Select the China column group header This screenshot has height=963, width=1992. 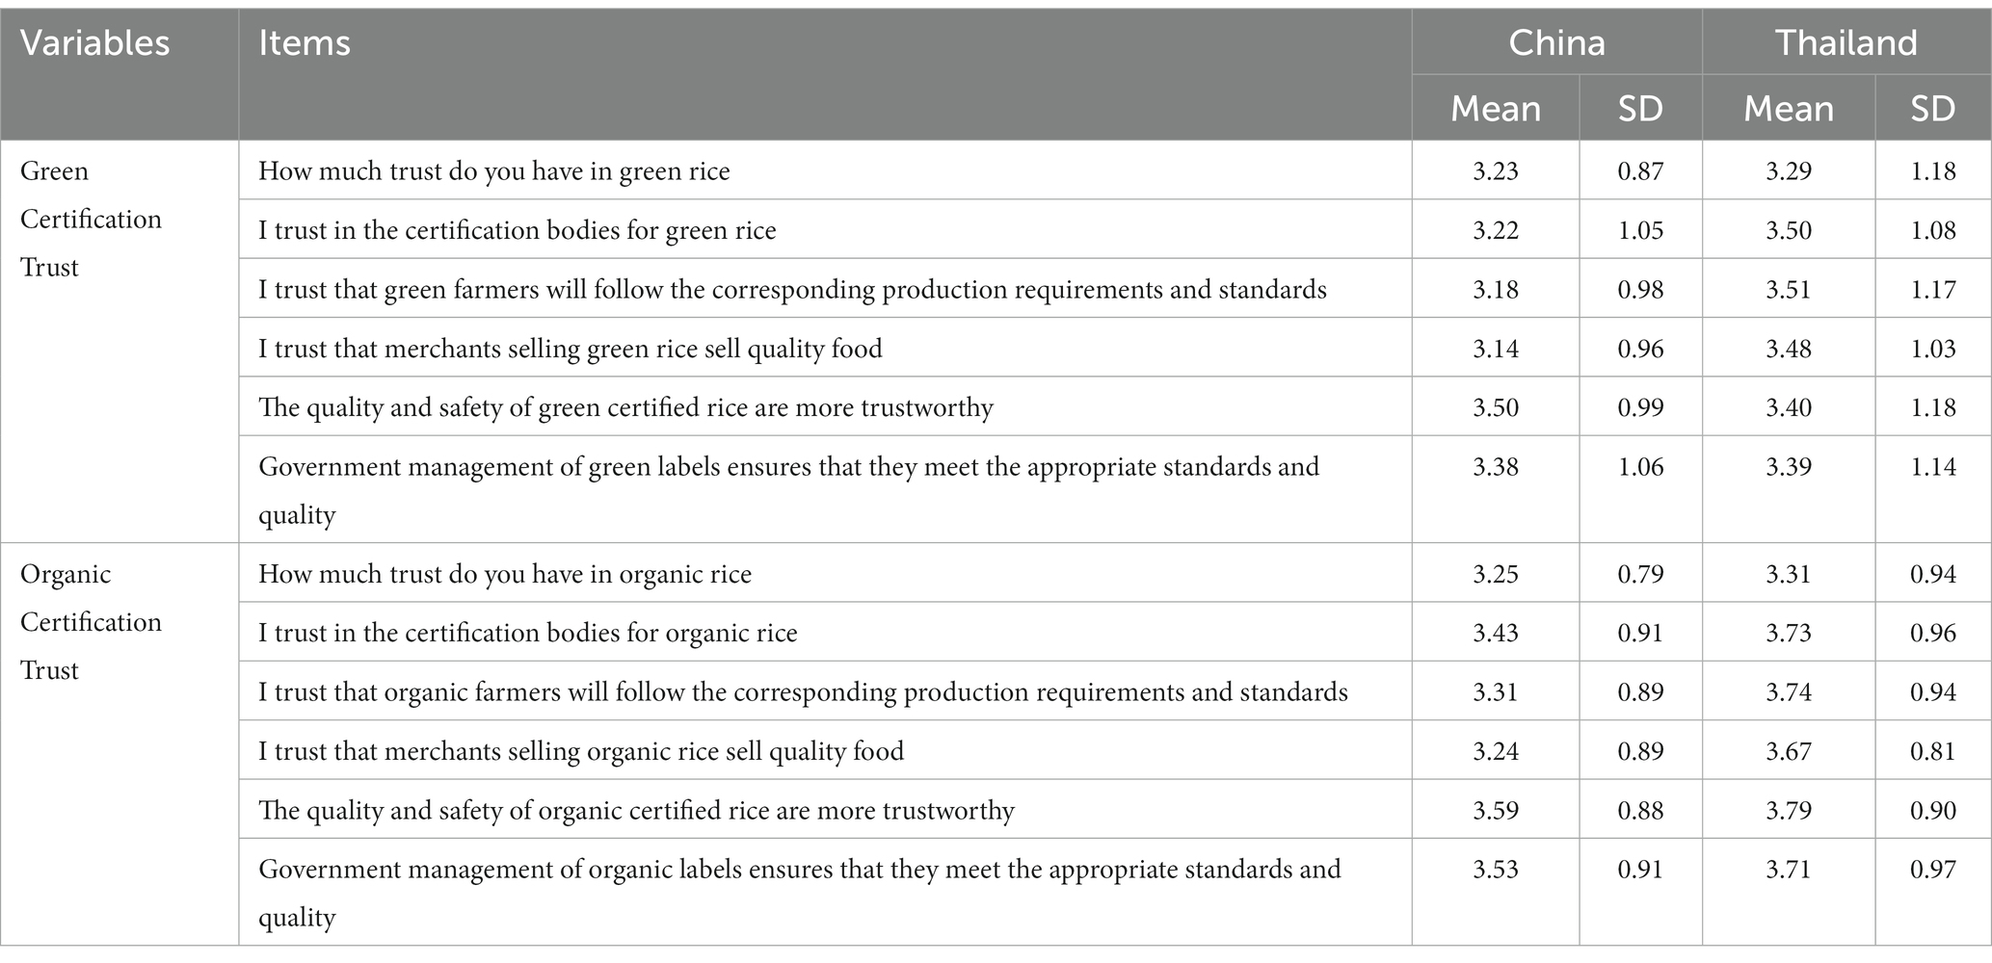point(1556,43)
